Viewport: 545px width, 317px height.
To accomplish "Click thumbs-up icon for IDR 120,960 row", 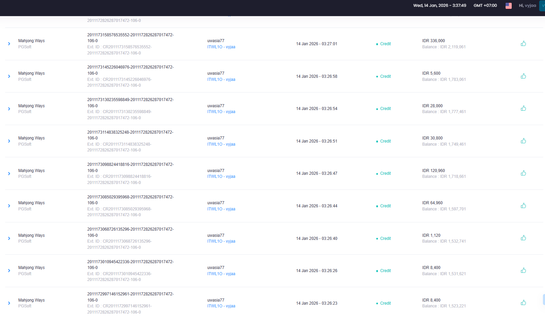I will pyautogui.click(x=523, y=173).
